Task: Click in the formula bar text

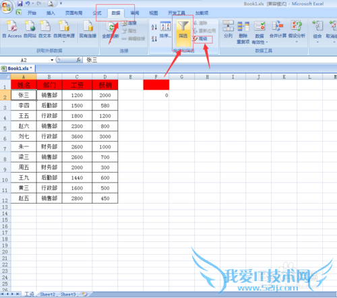Action: pyautogui.click(x=92, y=60)
